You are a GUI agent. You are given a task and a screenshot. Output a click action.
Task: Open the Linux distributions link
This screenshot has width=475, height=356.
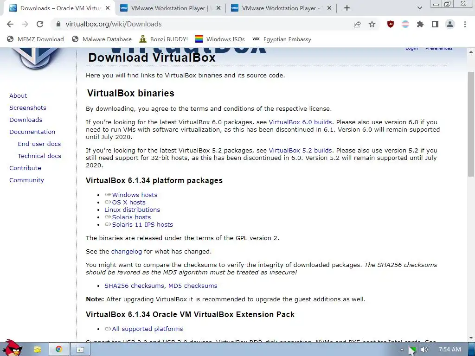tap(132, 210)
